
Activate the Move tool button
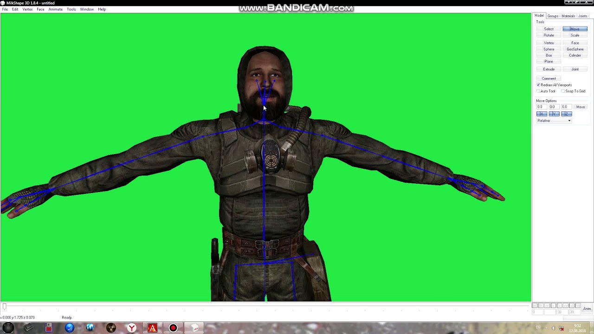pos(575,29)
